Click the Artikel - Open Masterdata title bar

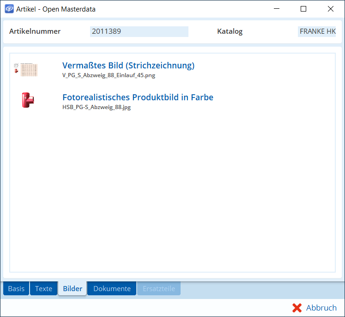139,9
